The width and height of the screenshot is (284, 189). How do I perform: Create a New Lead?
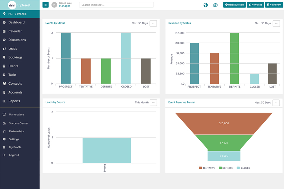[x=255, y=5]
